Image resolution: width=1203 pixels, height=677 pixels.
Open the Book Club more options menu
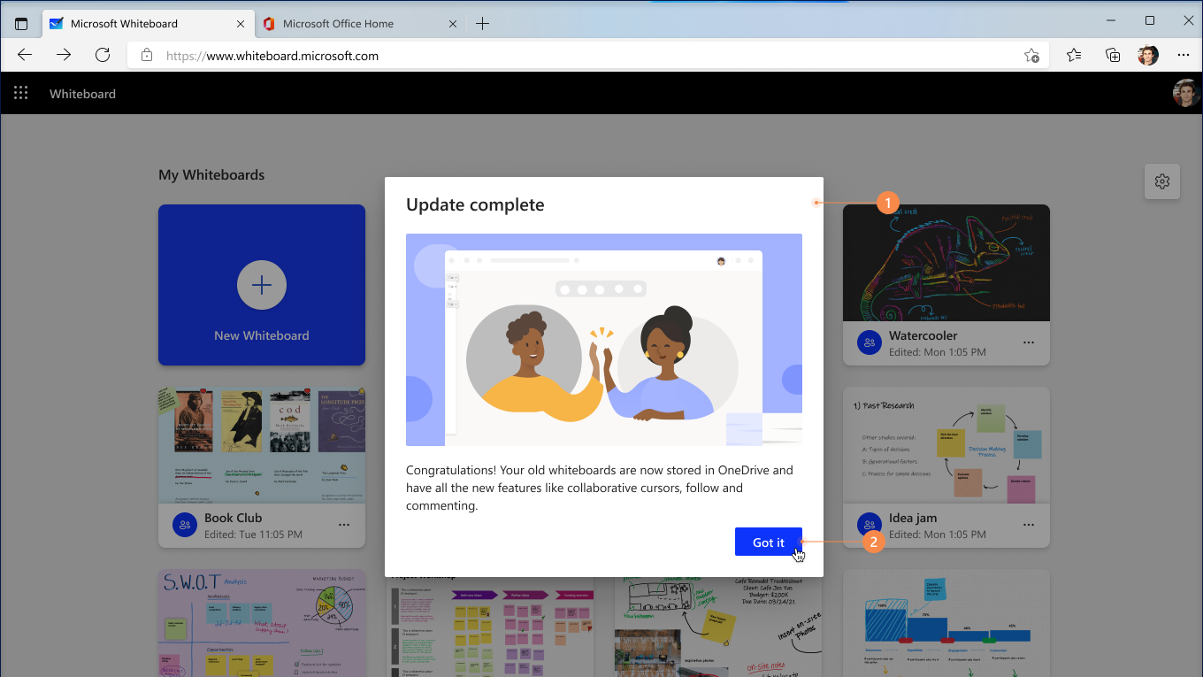tap(344, 525)
